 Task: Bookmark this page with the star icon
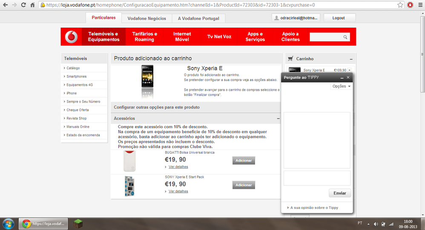(400, 5)
